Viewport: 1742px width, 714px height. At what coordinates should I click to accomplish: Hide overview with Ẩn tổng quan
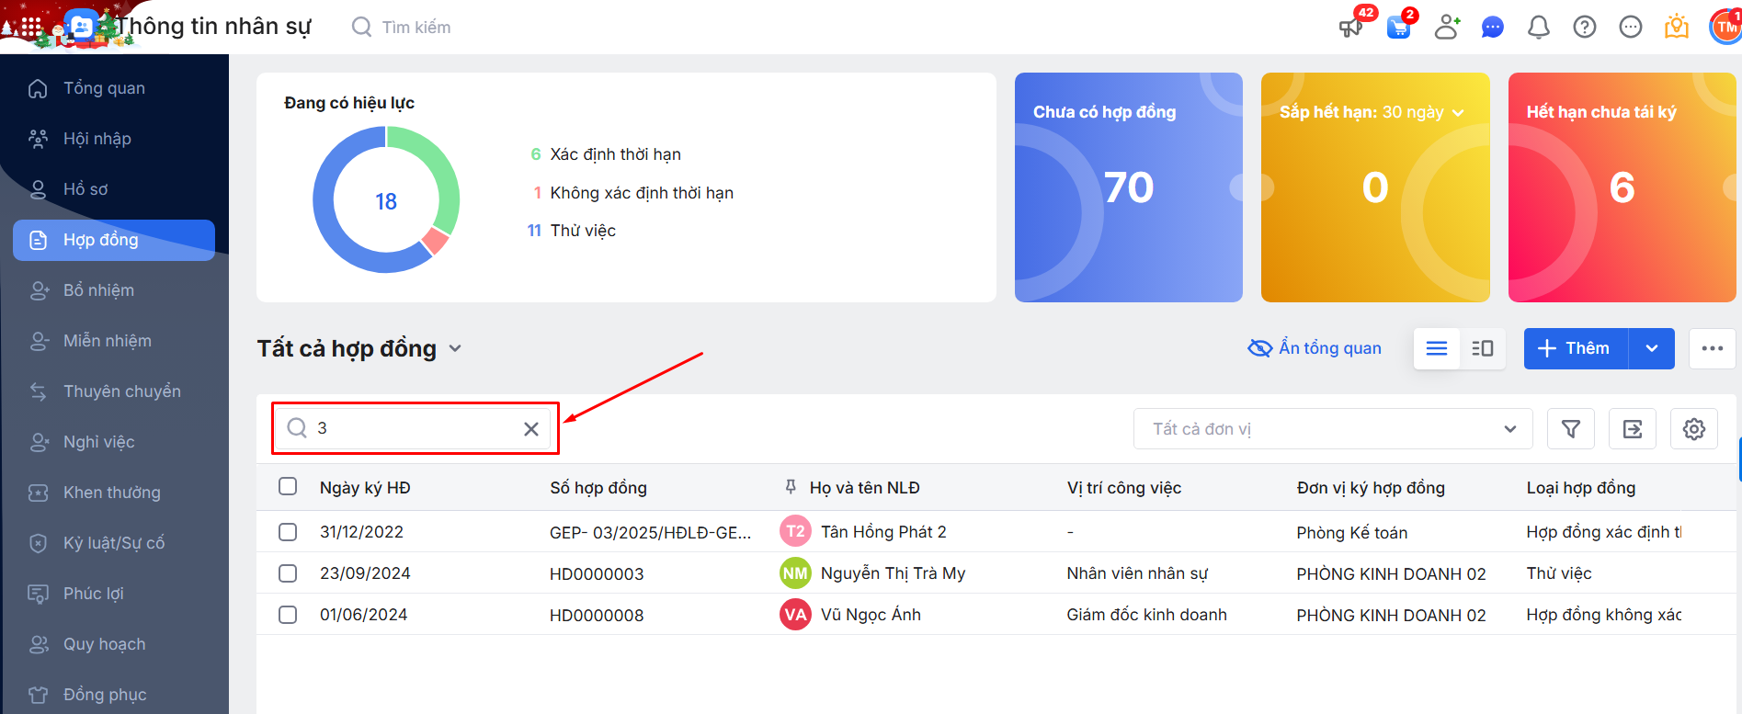point(1315,348)
